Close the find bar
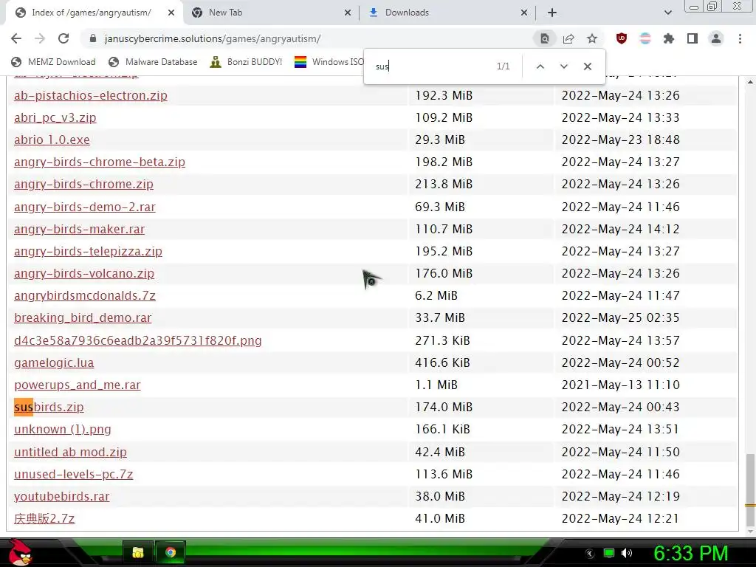The image size is (756, 567). point(587,66)
